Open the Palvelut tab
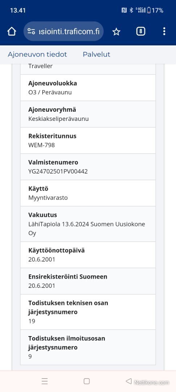This screenshot has height=392, width=176. click(96, 54)
